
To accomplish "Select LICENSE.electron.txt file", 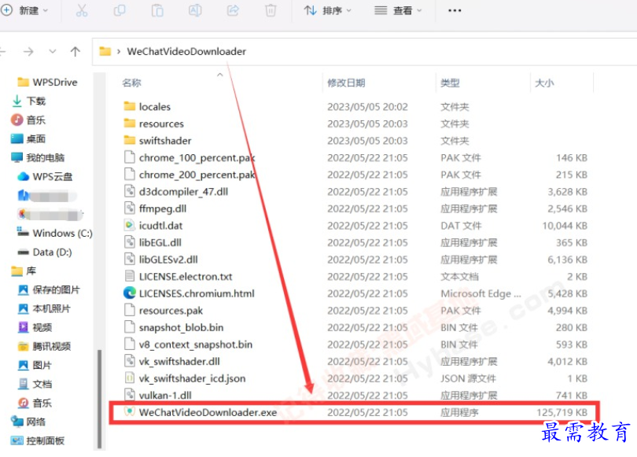I will 178,277.
